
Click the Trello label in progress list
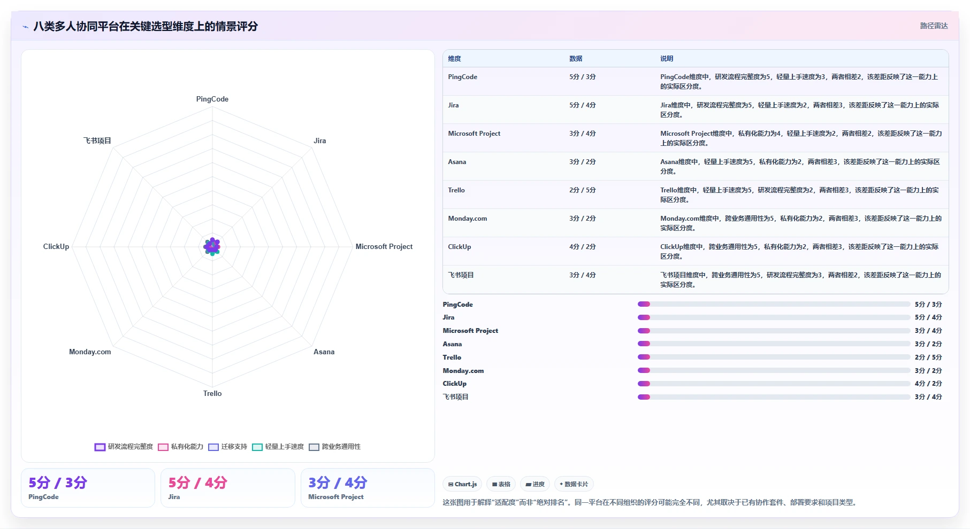452,357
